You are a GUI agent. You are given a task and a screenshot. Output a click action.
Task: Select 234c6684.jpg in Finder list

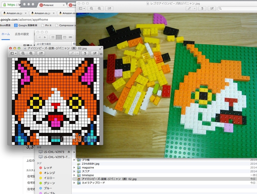click(164, 164)
